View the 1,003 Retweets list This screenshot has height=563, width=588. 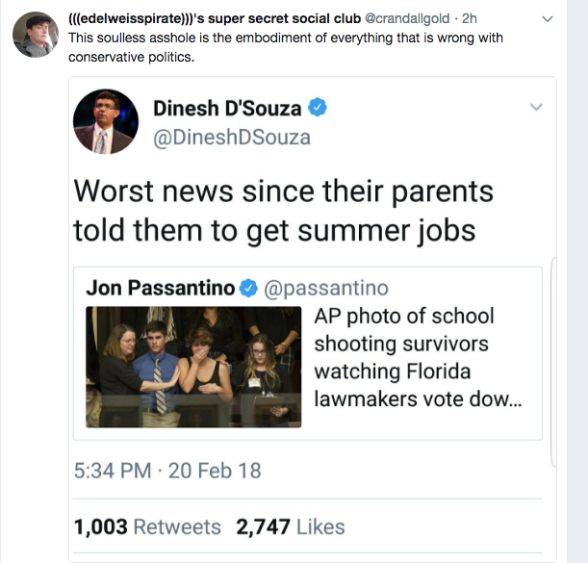click(x=147, y=526)
